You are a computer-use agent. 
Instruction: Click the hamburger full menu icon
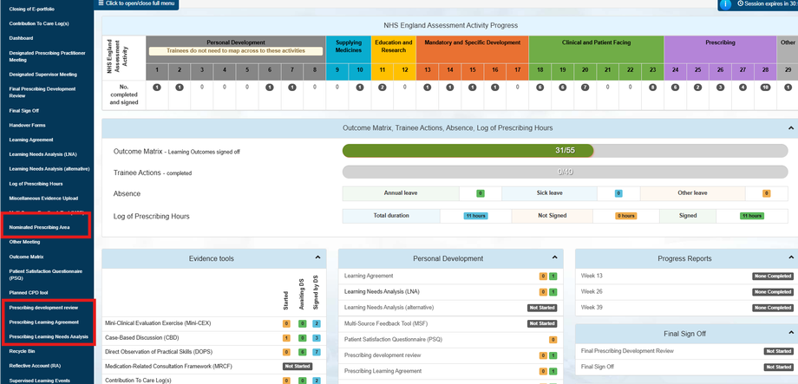click(x=101, y=3)
